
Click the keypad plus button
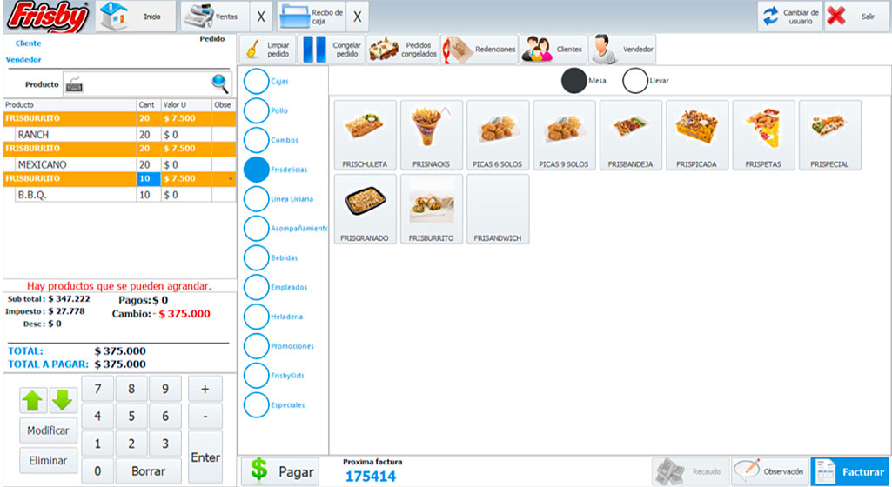coord(205,389)
